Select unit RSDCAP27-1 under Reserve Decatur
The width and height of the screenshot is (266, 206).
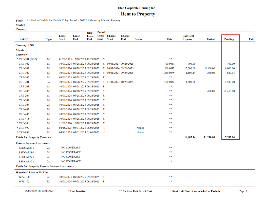[x=26, y=148]
